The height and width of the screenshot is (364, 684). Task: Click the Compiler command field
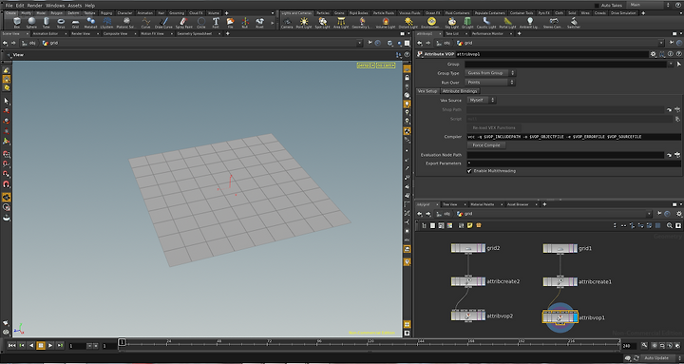[574, 137]
